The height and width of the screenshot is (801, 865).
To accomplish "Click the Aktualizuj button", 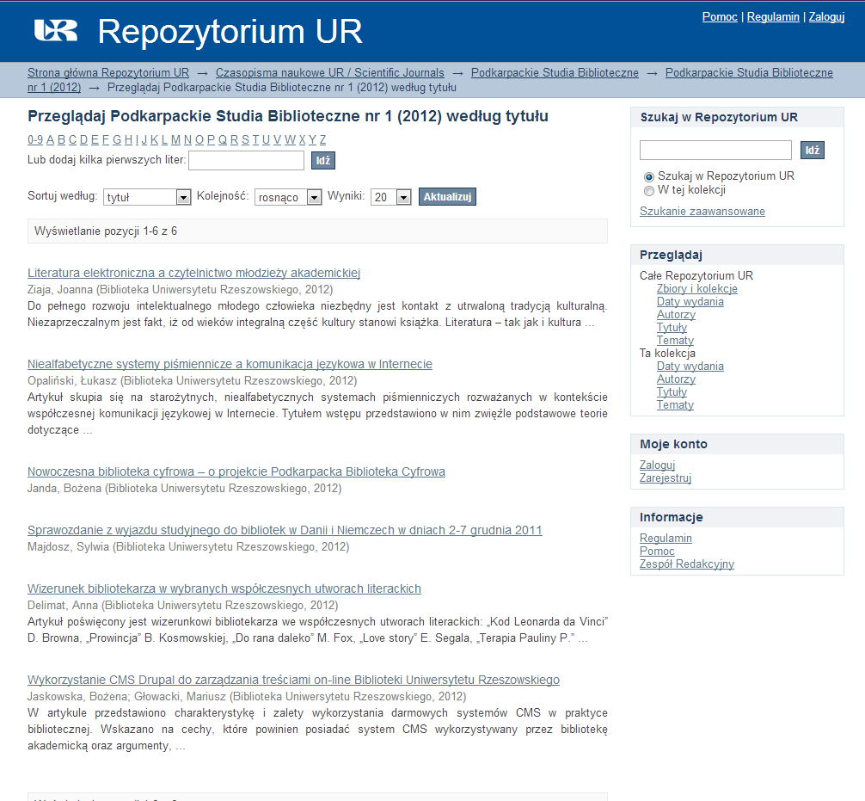I will (x=447, y=196).
